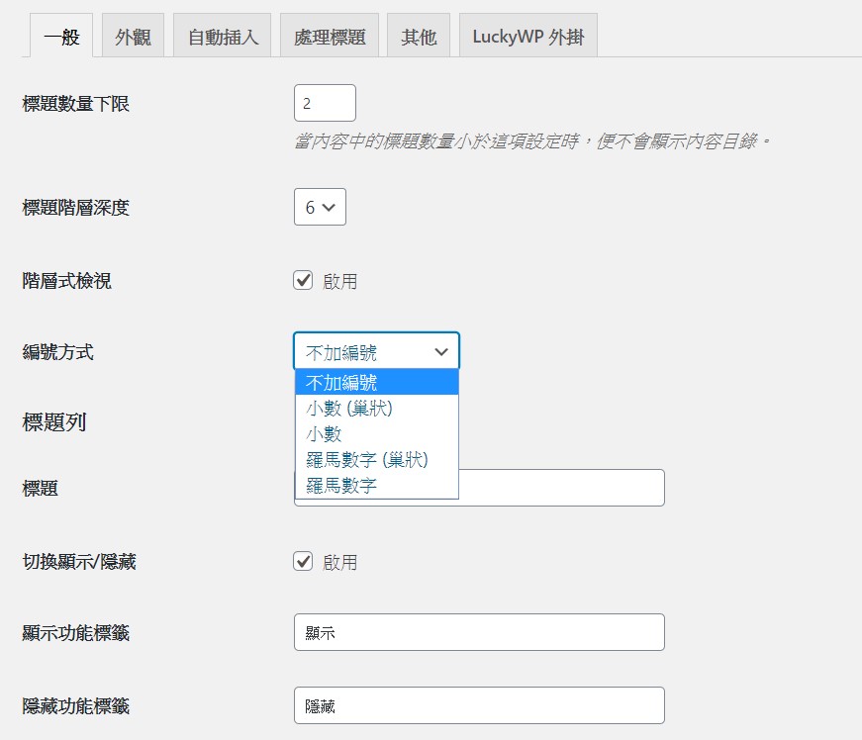Click the 階層式檢視 setting label
Screen dimensions: 862x740
67,281
